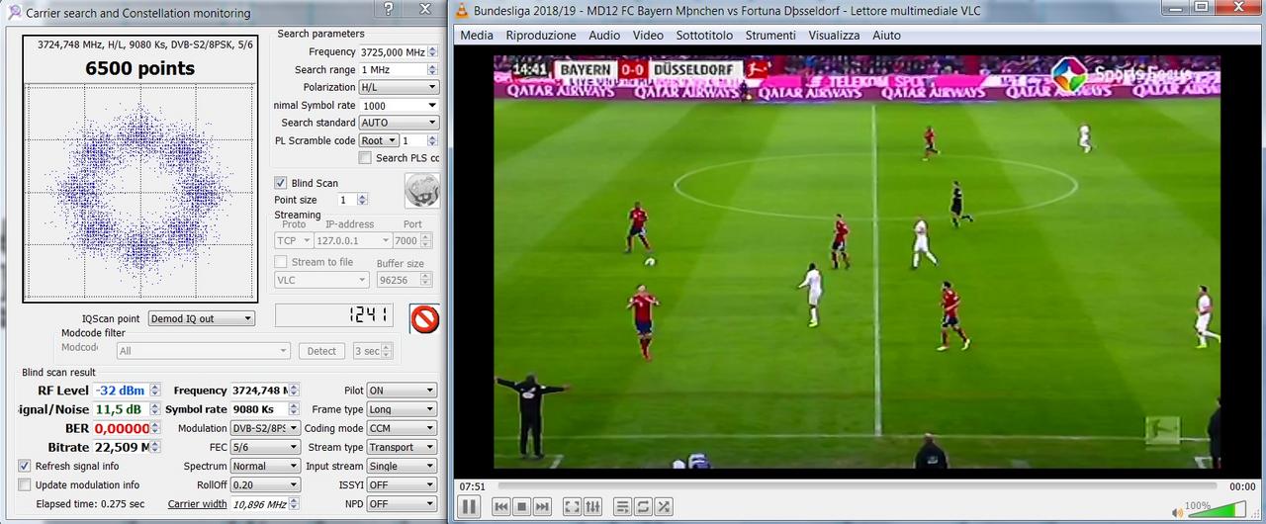Screen dimensions: 1266x524
Task: Enable the Stream to file checkbox
Action: 281,262
